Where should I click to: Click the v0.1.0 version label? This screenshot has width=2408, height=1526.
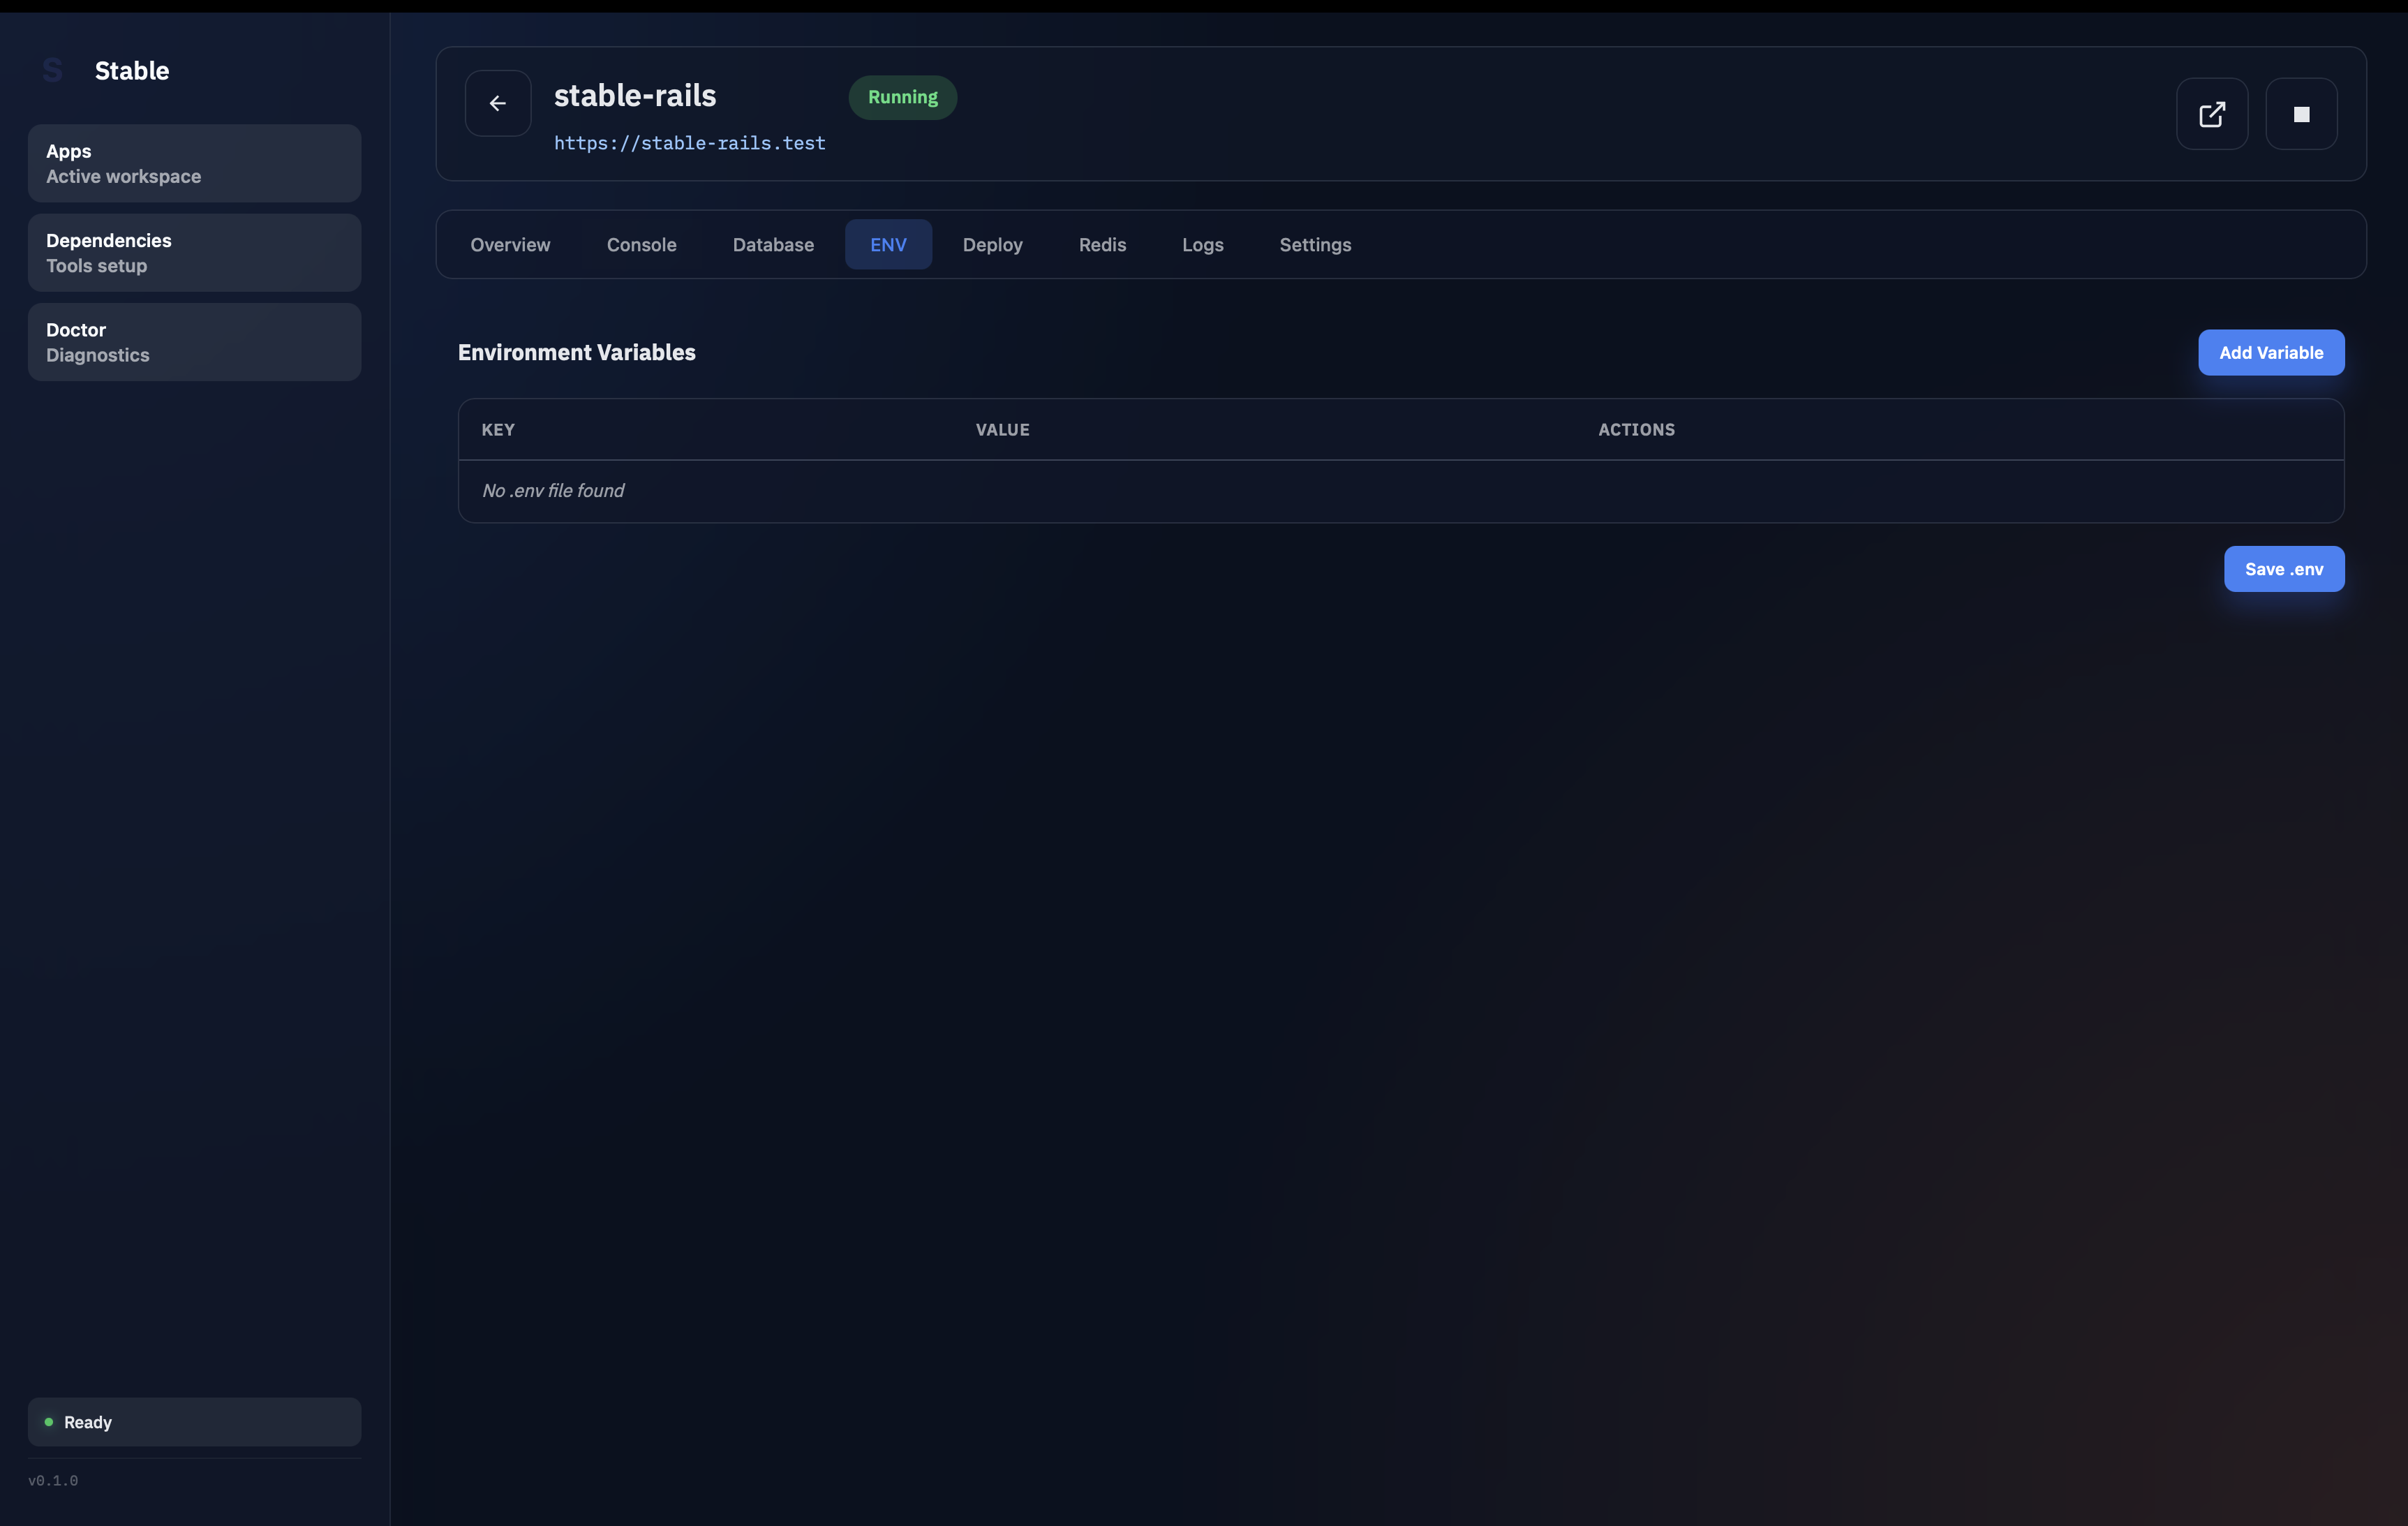coord(53,1481)
